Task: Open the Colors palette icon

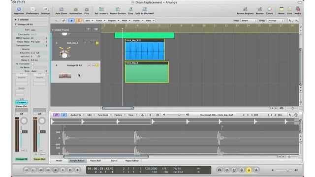Action: click(x=269, y=9)
